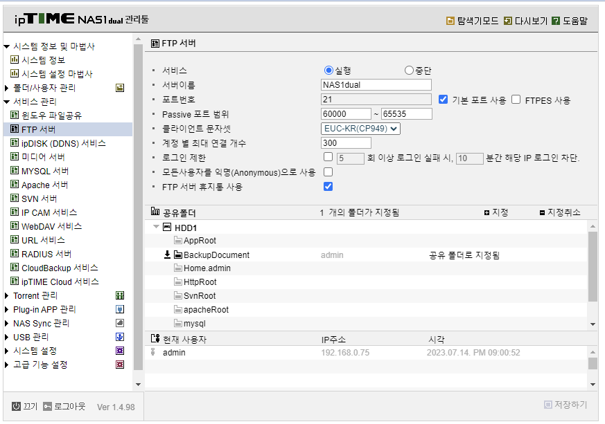
Task: Expand the Torrent 관리 arrow
Action: pos(6,295)
